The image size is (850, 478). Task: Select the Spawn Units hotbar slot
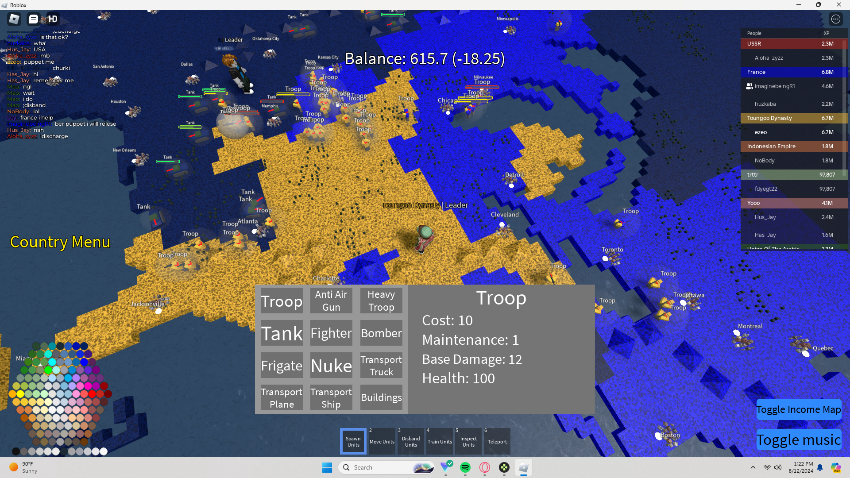coord(353,441)
